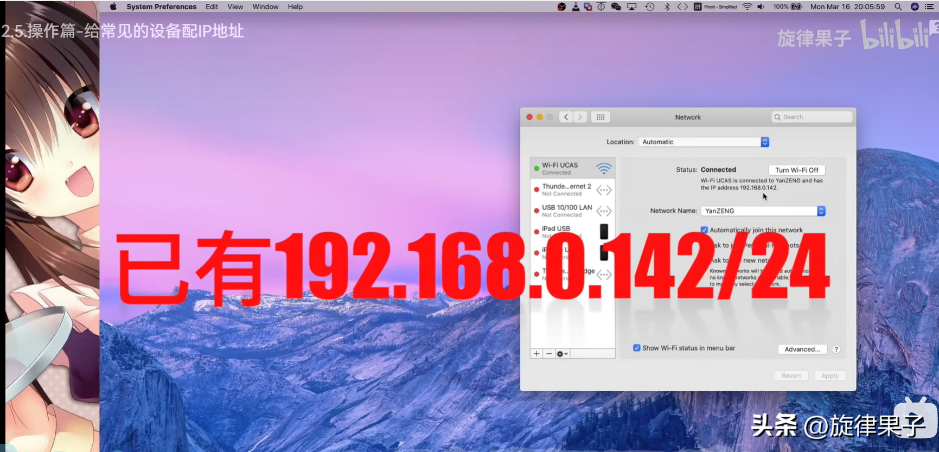The width and height of the screenshot is (939, 452).
Task: Toggle Show Wi-Fi status in menu bar
Action: [637, 348]
